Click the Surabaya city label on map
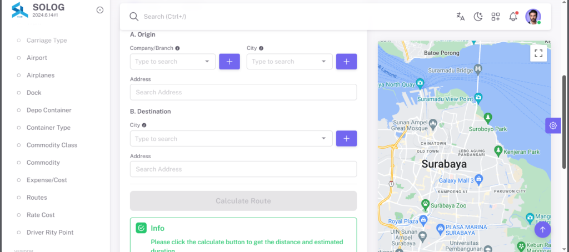The height and width of the screenshot is (252, 569). [444, 164]
